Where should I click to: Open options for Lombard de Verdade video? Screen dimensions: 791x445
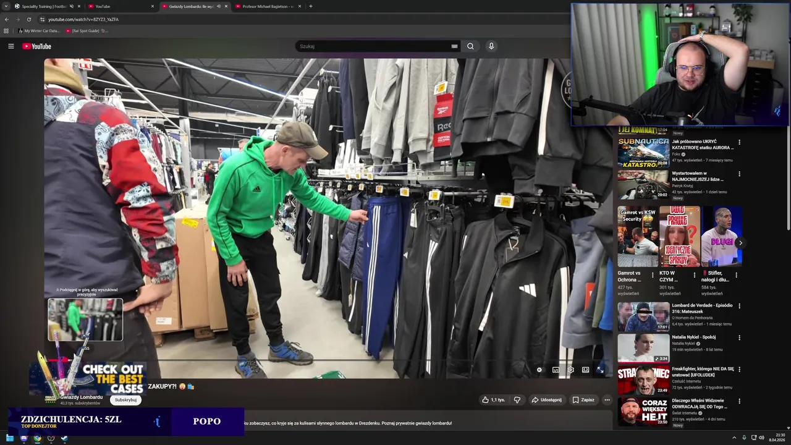tap(739, 306)
